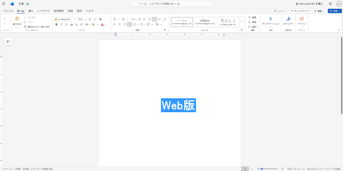Click the clear formatting icon
Viewport: 343px width, 171px height.
tap(100, 19)
